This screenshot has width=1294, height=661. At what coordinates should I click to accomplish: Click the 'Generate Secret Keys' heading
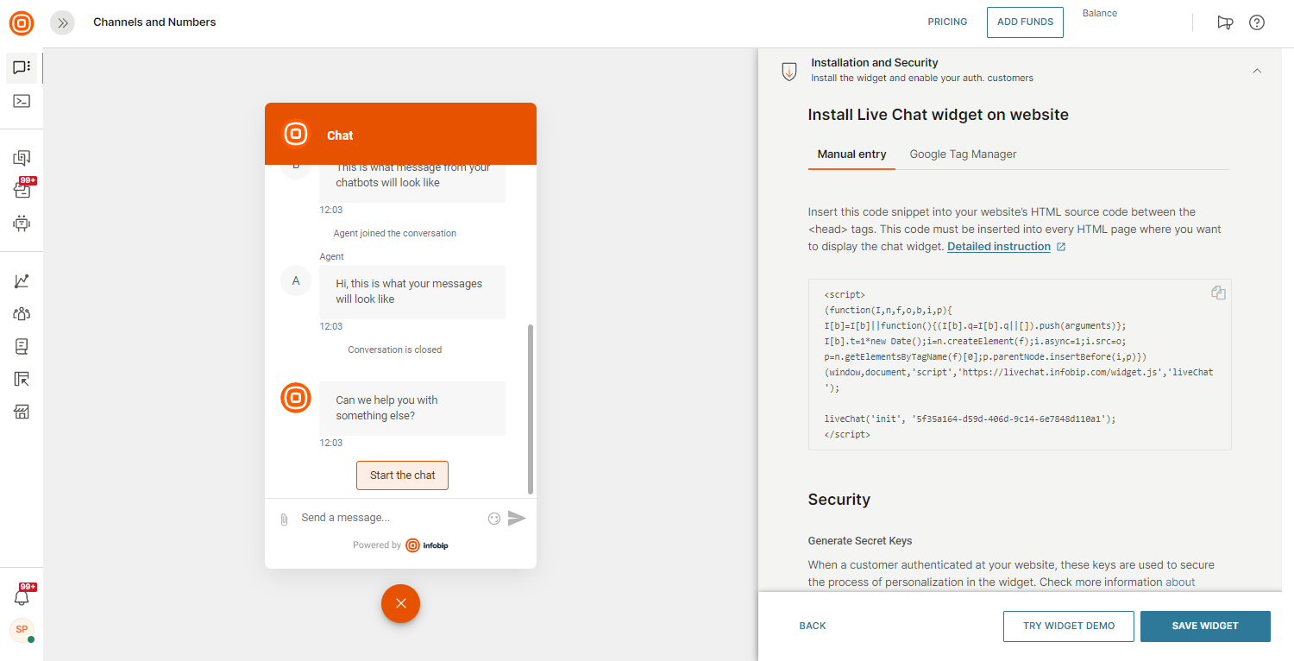tap(860, 541)
